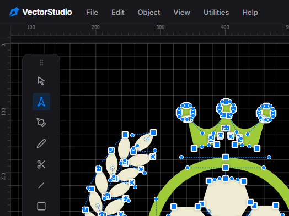The width and height of the screenshot is (289, 216).
Task: Click the right crown circle ornament
Action: click(266, 113)
